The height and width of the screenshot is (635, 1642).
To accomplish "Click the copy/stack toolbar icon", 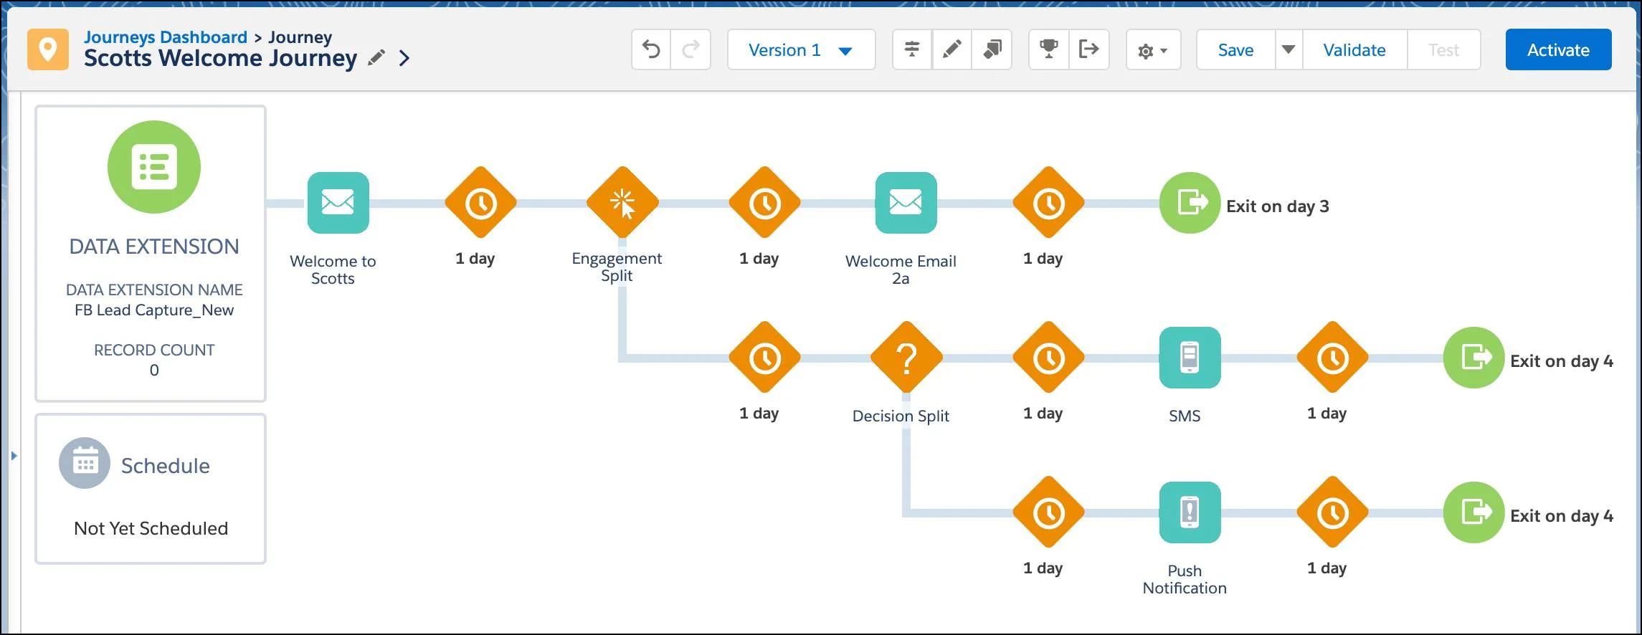I will pos(992,49).
